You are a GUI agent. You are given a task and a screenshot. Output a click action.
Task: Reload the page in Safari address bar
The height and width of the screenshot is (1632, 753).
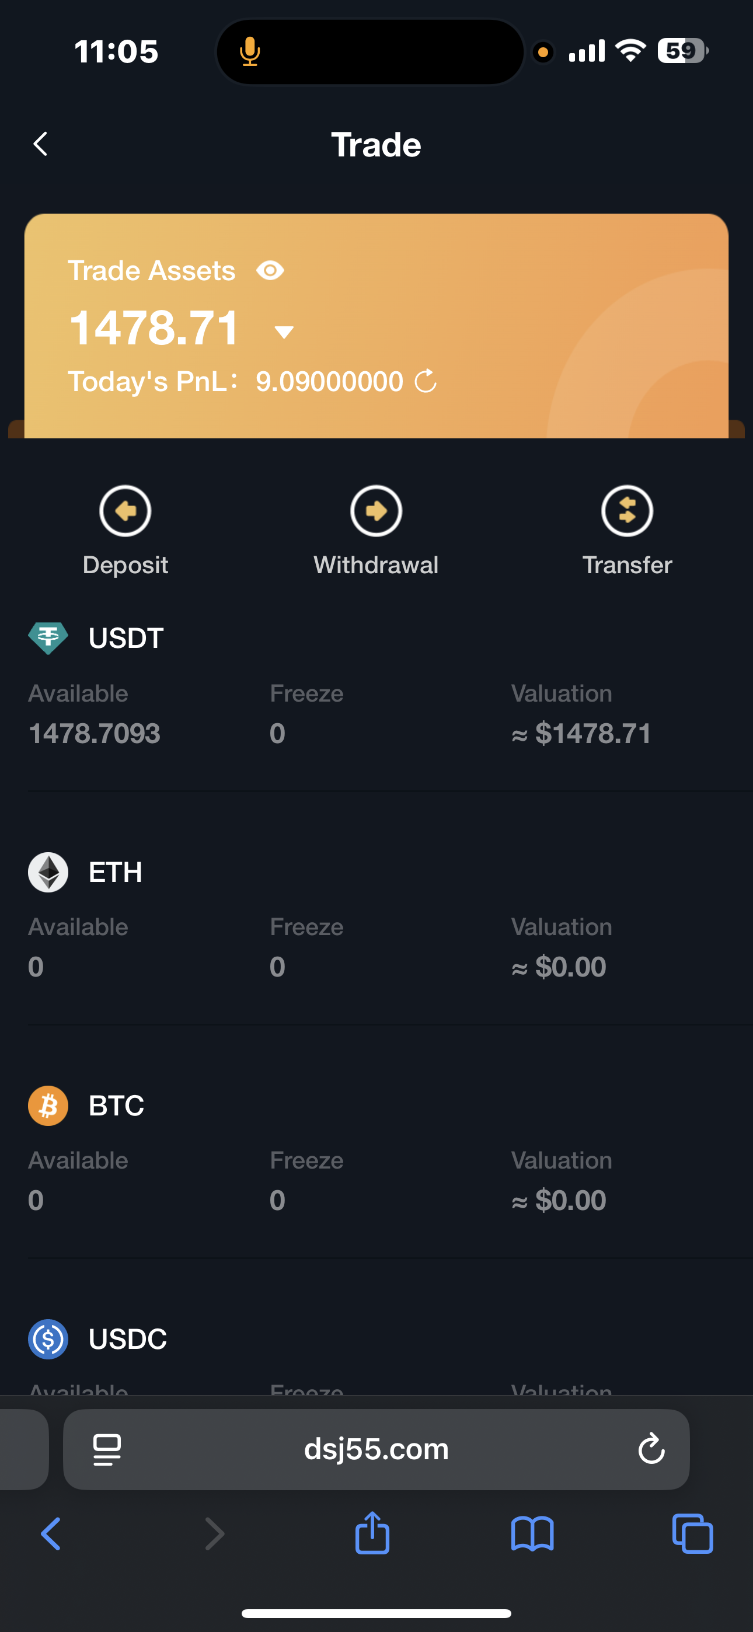(651, 1449)
